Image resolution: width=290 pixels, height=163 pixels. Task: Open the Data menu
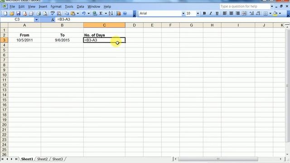[x=80, y=6]
